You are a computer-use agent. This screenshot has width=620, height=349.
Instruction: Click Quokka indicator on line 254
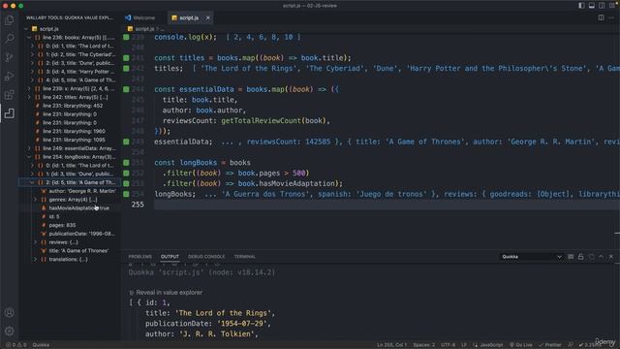pyautogui.click(x=126, y=194)
